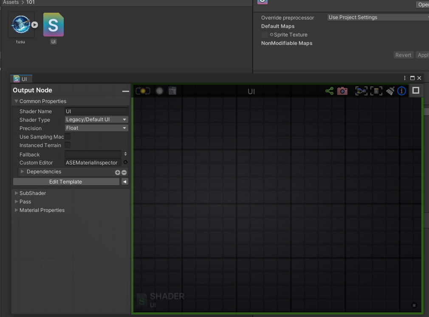Open the Override preprocessor dropdown
This screenshot has height=317, width=429.
point(378,17)
